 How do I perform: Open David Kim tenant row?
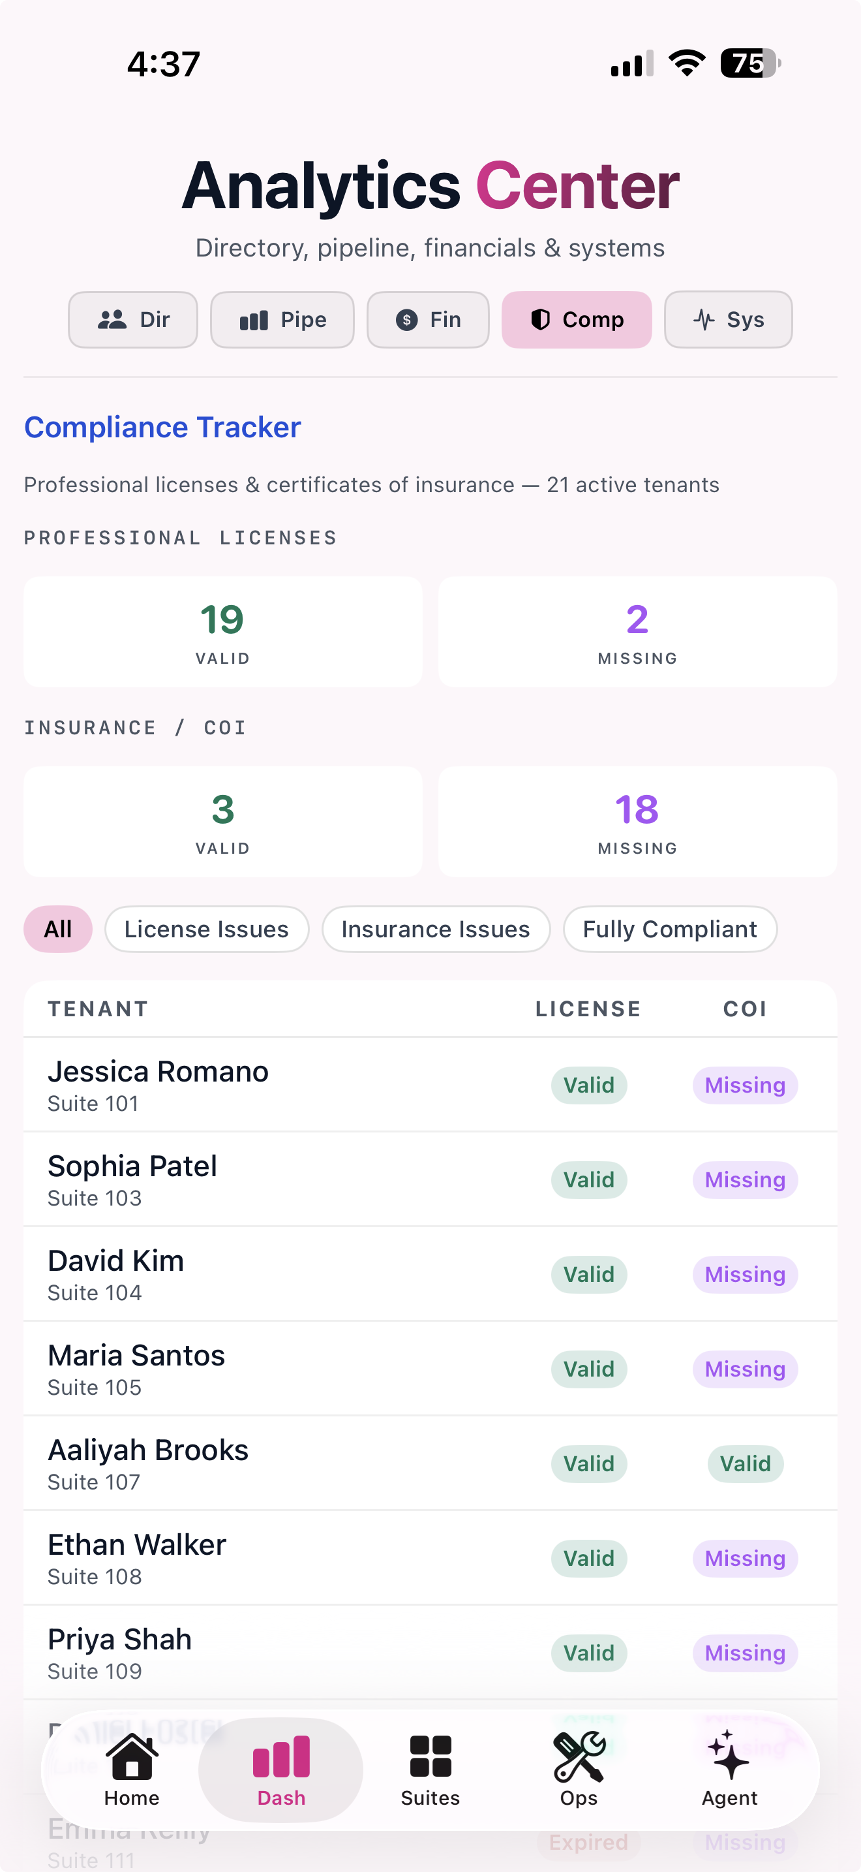pyautogui.click(x=430, y=1274)
